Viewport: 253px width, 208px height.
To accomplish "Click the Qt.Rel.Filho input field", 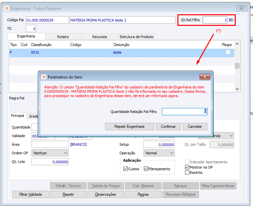I will tap(215, 20).
